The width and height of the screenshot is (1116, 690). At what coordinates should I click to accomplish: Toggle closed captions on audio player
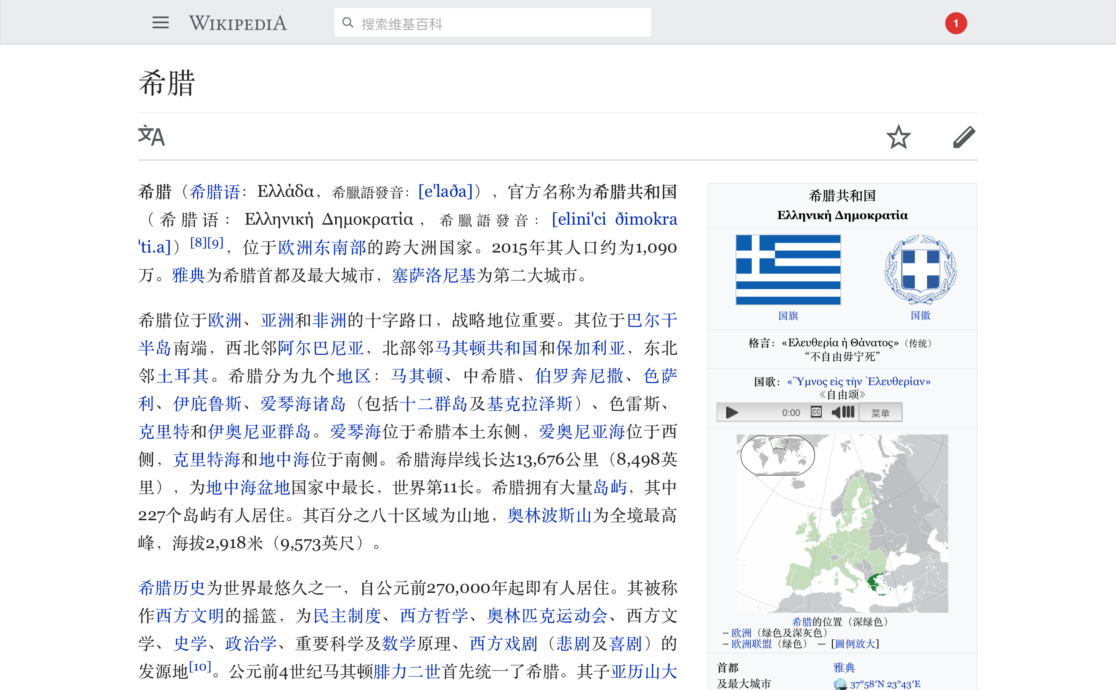pos(816,412)
